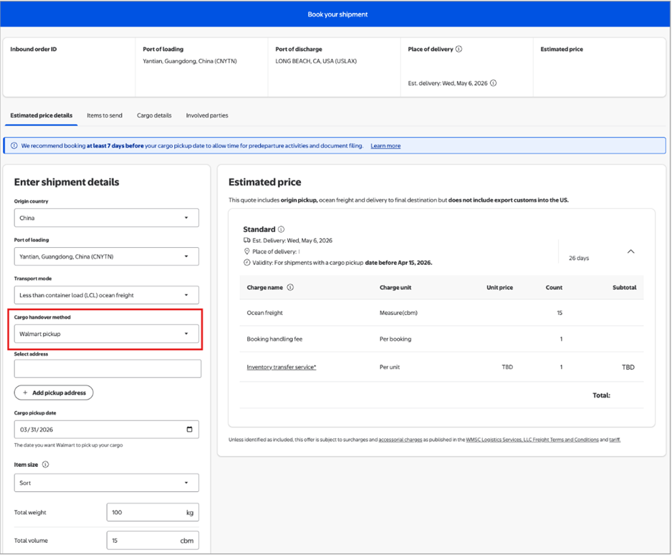The height and width of the screenshot is (555, 672).
Task: Click info icon next to Place of delivery
Action: click(x=459, y=49)
